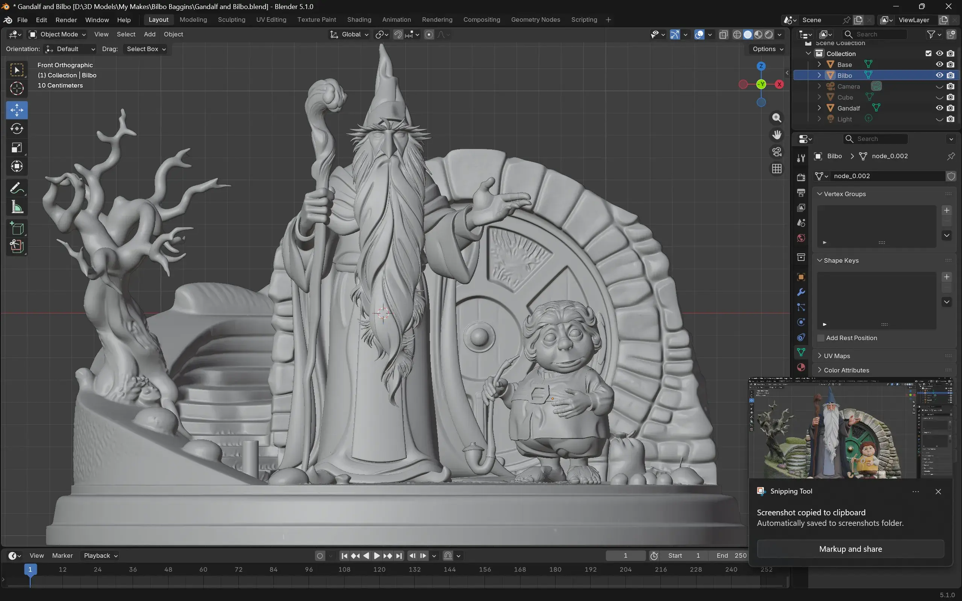Expand the Color Attributes panel

tap(846, 370)
